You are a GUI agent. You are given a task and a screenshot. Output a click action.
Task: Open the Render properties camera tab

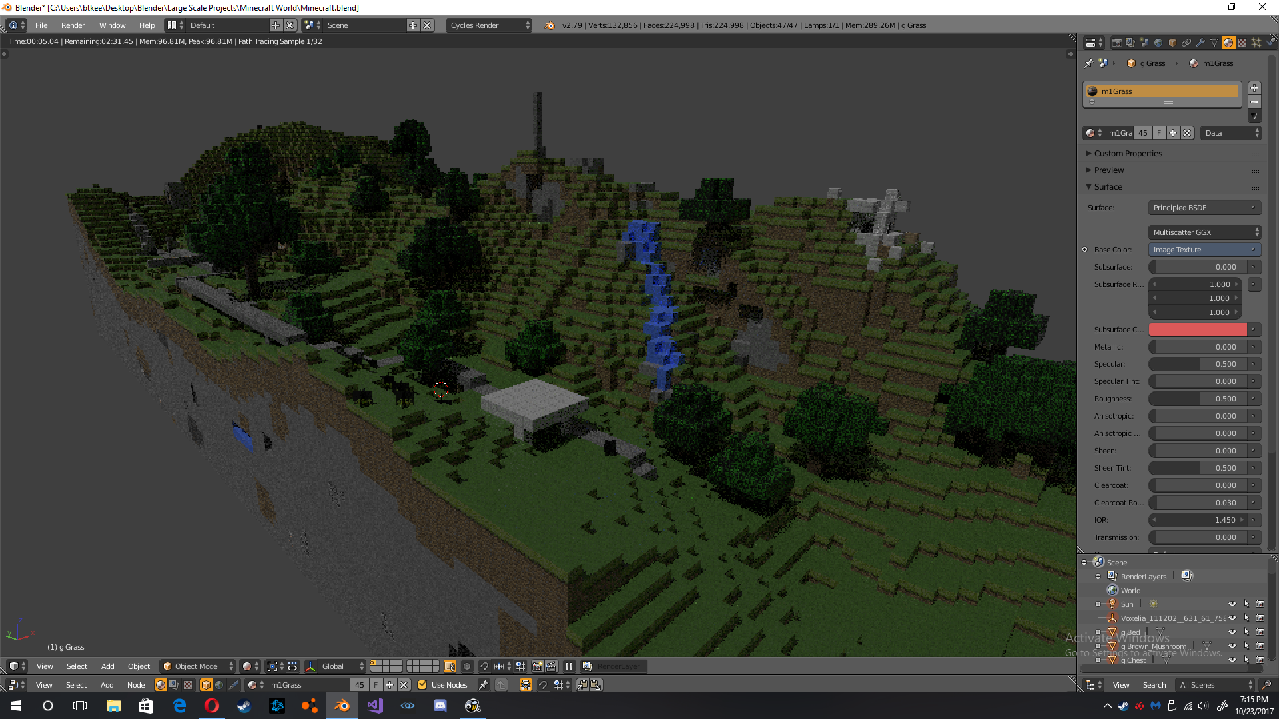1116,43
